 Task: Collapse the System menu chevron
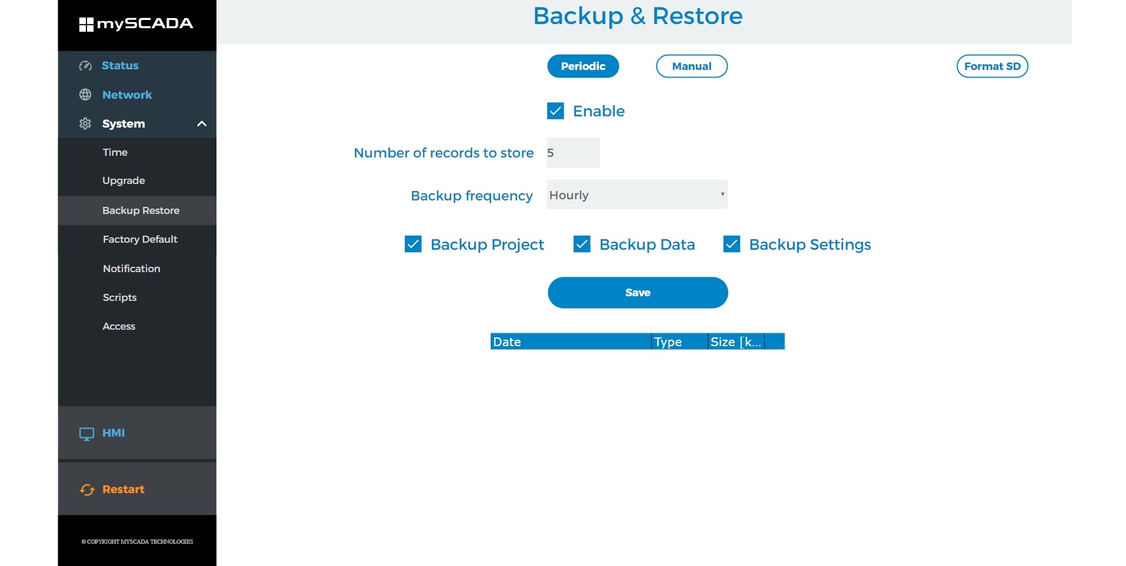tap(202, 123)
